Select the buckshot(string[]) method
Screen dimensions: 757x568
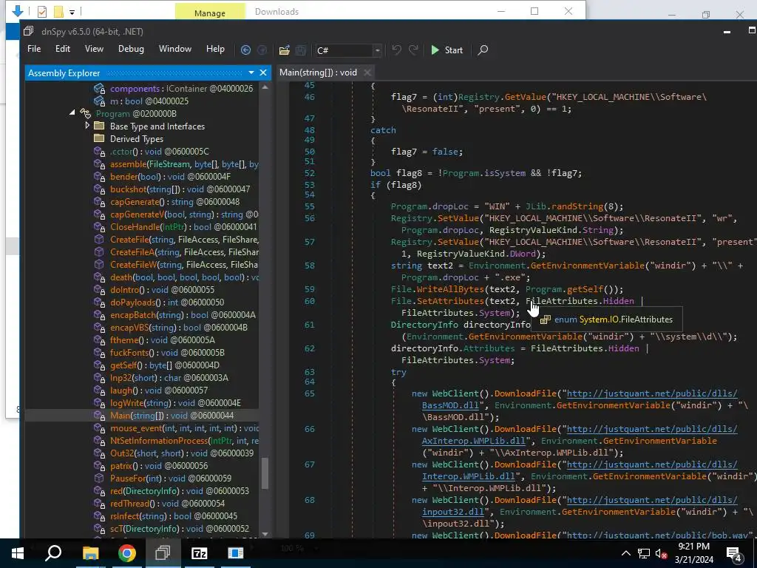tap(180, 189)
